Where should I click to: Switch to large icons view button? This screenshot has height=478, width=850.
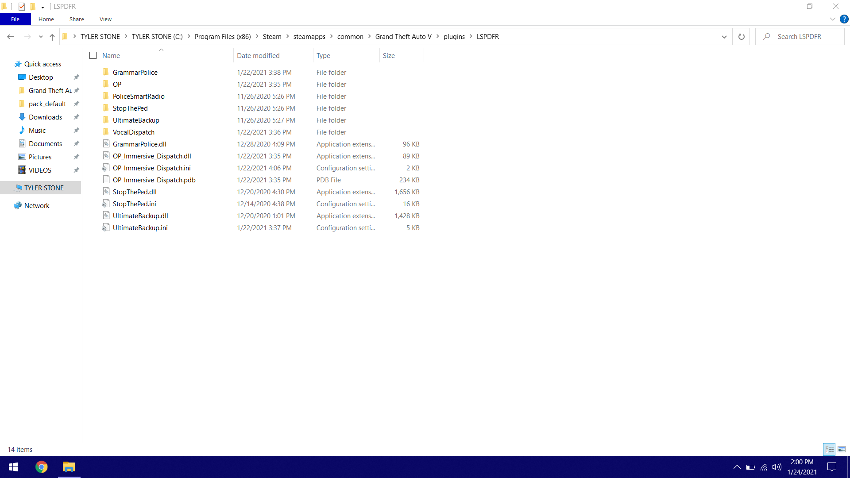[842, 449]
